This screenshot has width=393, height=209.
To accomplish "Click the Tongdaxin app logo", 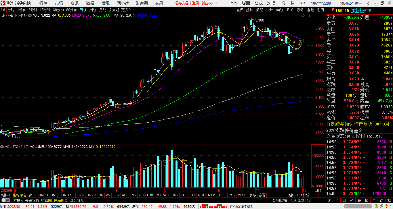I will click(x=3, y=3).
